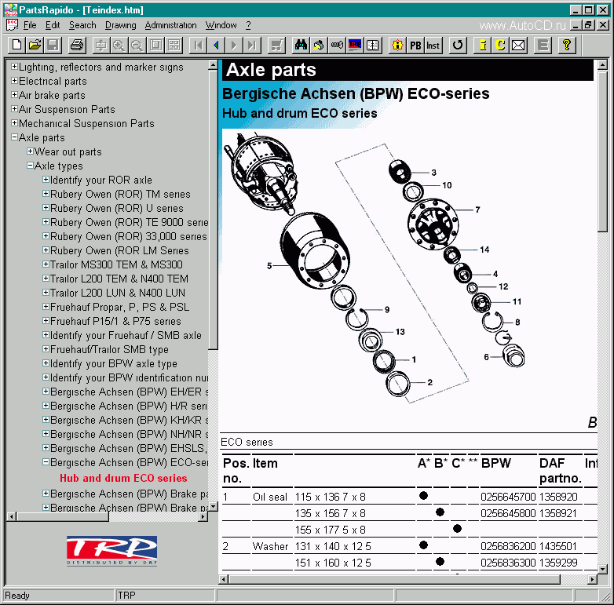Image resolution: width=614 pixels, height=605 pixels.
Task: Click the content pane vertical scrollbar thumb
Action: (x=602, y=151)
